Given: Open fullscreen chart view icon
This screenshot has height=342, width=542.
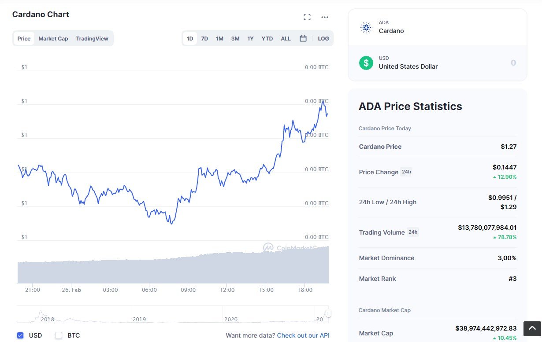Looking at the screenshot, I should [x=307, y=17].
